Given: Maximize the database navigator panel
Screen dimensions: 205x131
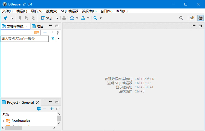Looking at the screenshot, I should pos(57,26).
